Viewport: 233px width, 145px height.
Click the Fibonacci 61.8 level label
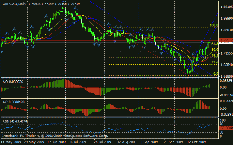click(x=215, y=44)
